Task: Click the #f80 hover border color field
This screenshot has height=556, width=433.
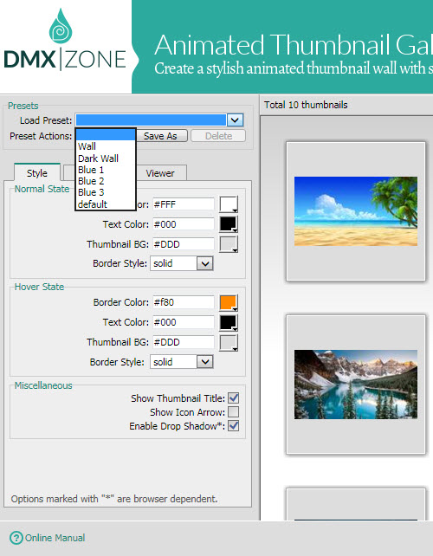Action: (x=184, y=302)
